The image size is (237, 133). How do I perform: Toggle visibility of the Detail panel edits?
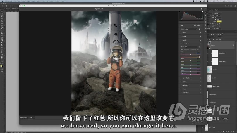tap(200, 40)
